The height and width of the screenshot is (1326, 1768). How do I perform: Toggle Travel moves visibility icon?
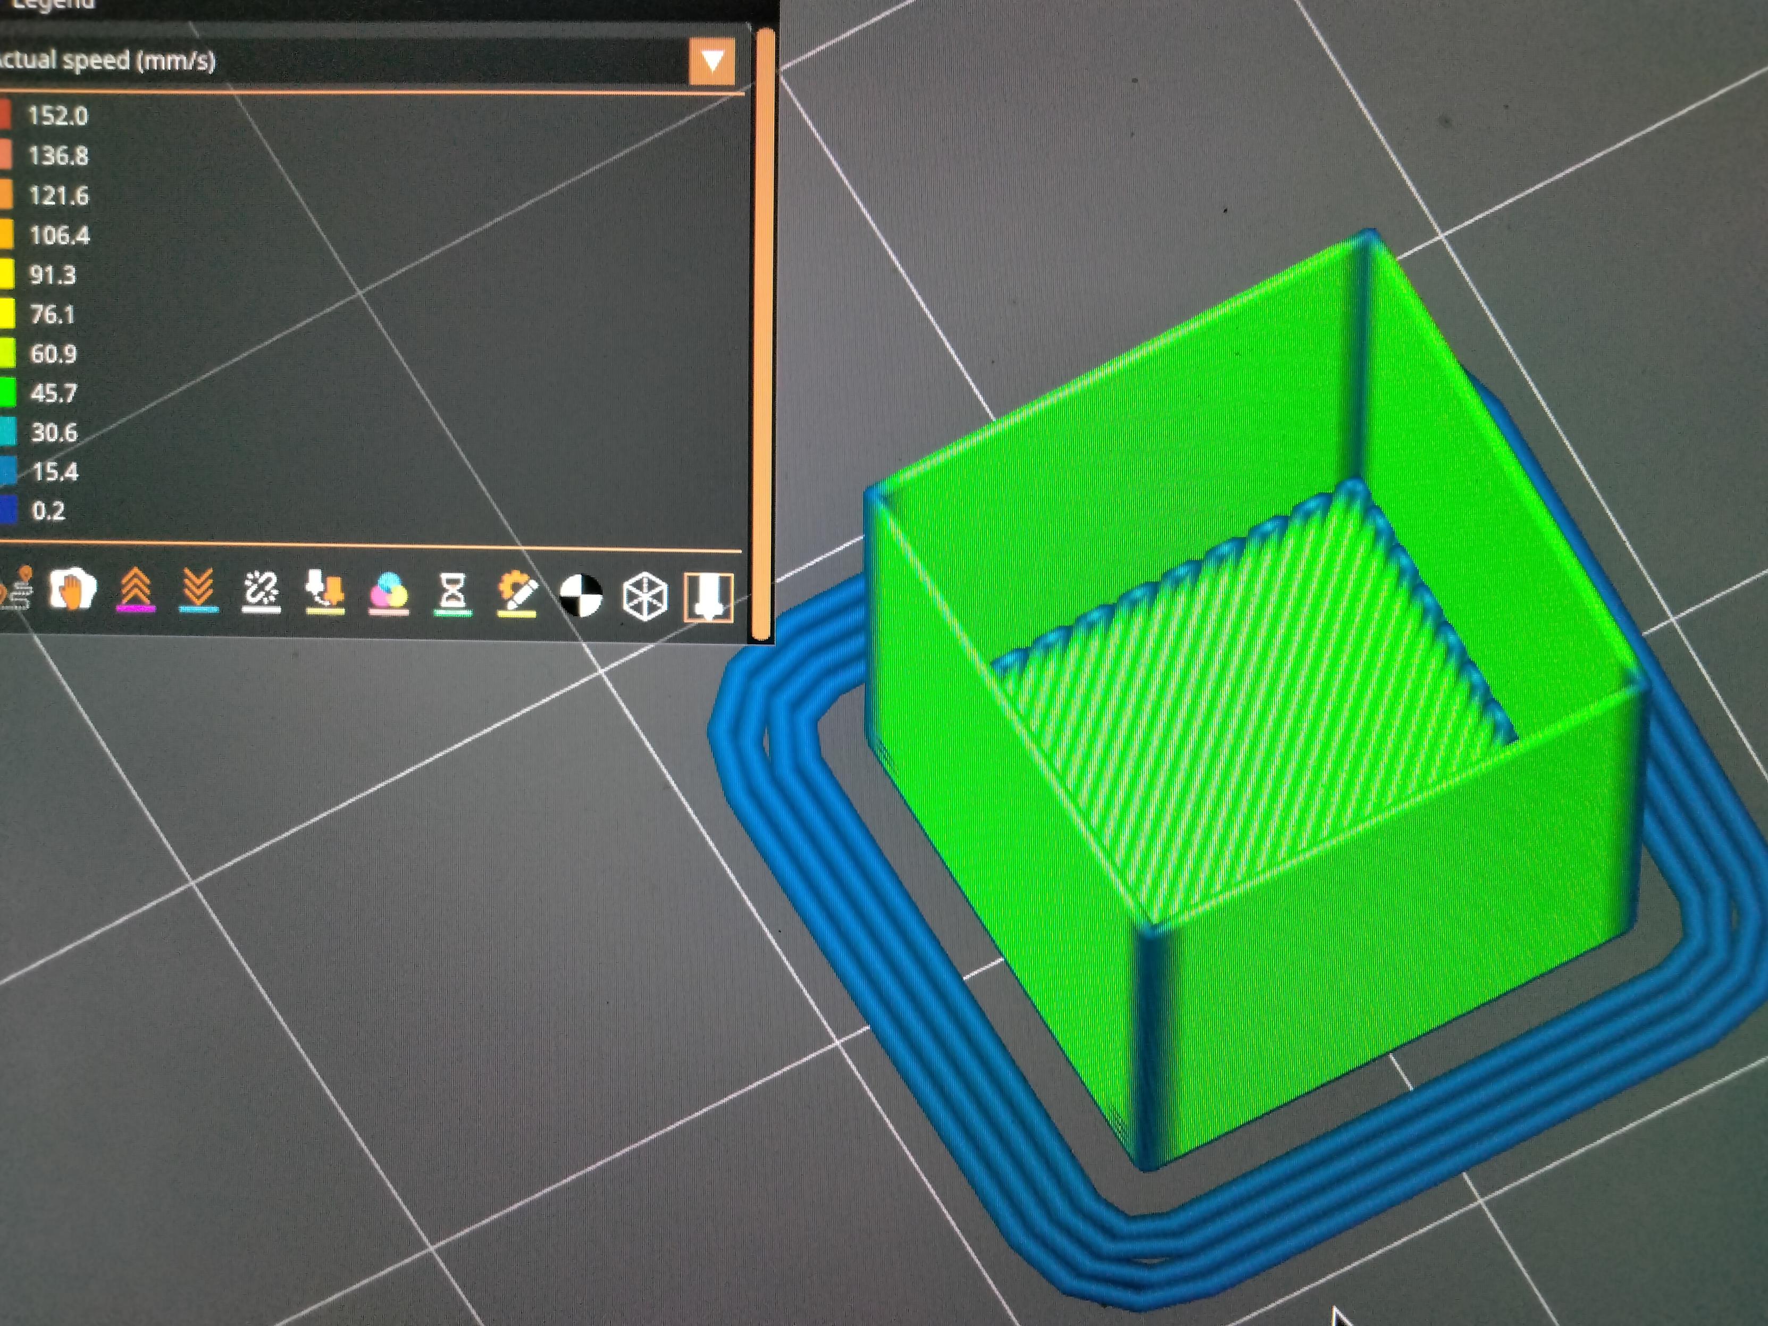[16, 590]
